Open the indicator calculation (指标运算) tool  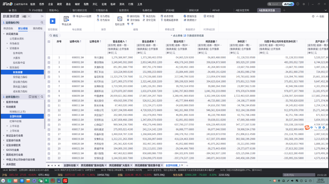(120, 19)
